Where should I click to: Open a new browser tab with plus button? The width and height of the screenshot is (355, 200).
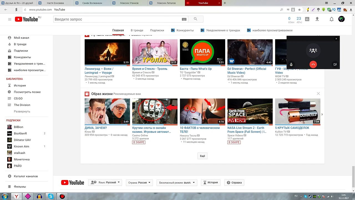(225, 3)
